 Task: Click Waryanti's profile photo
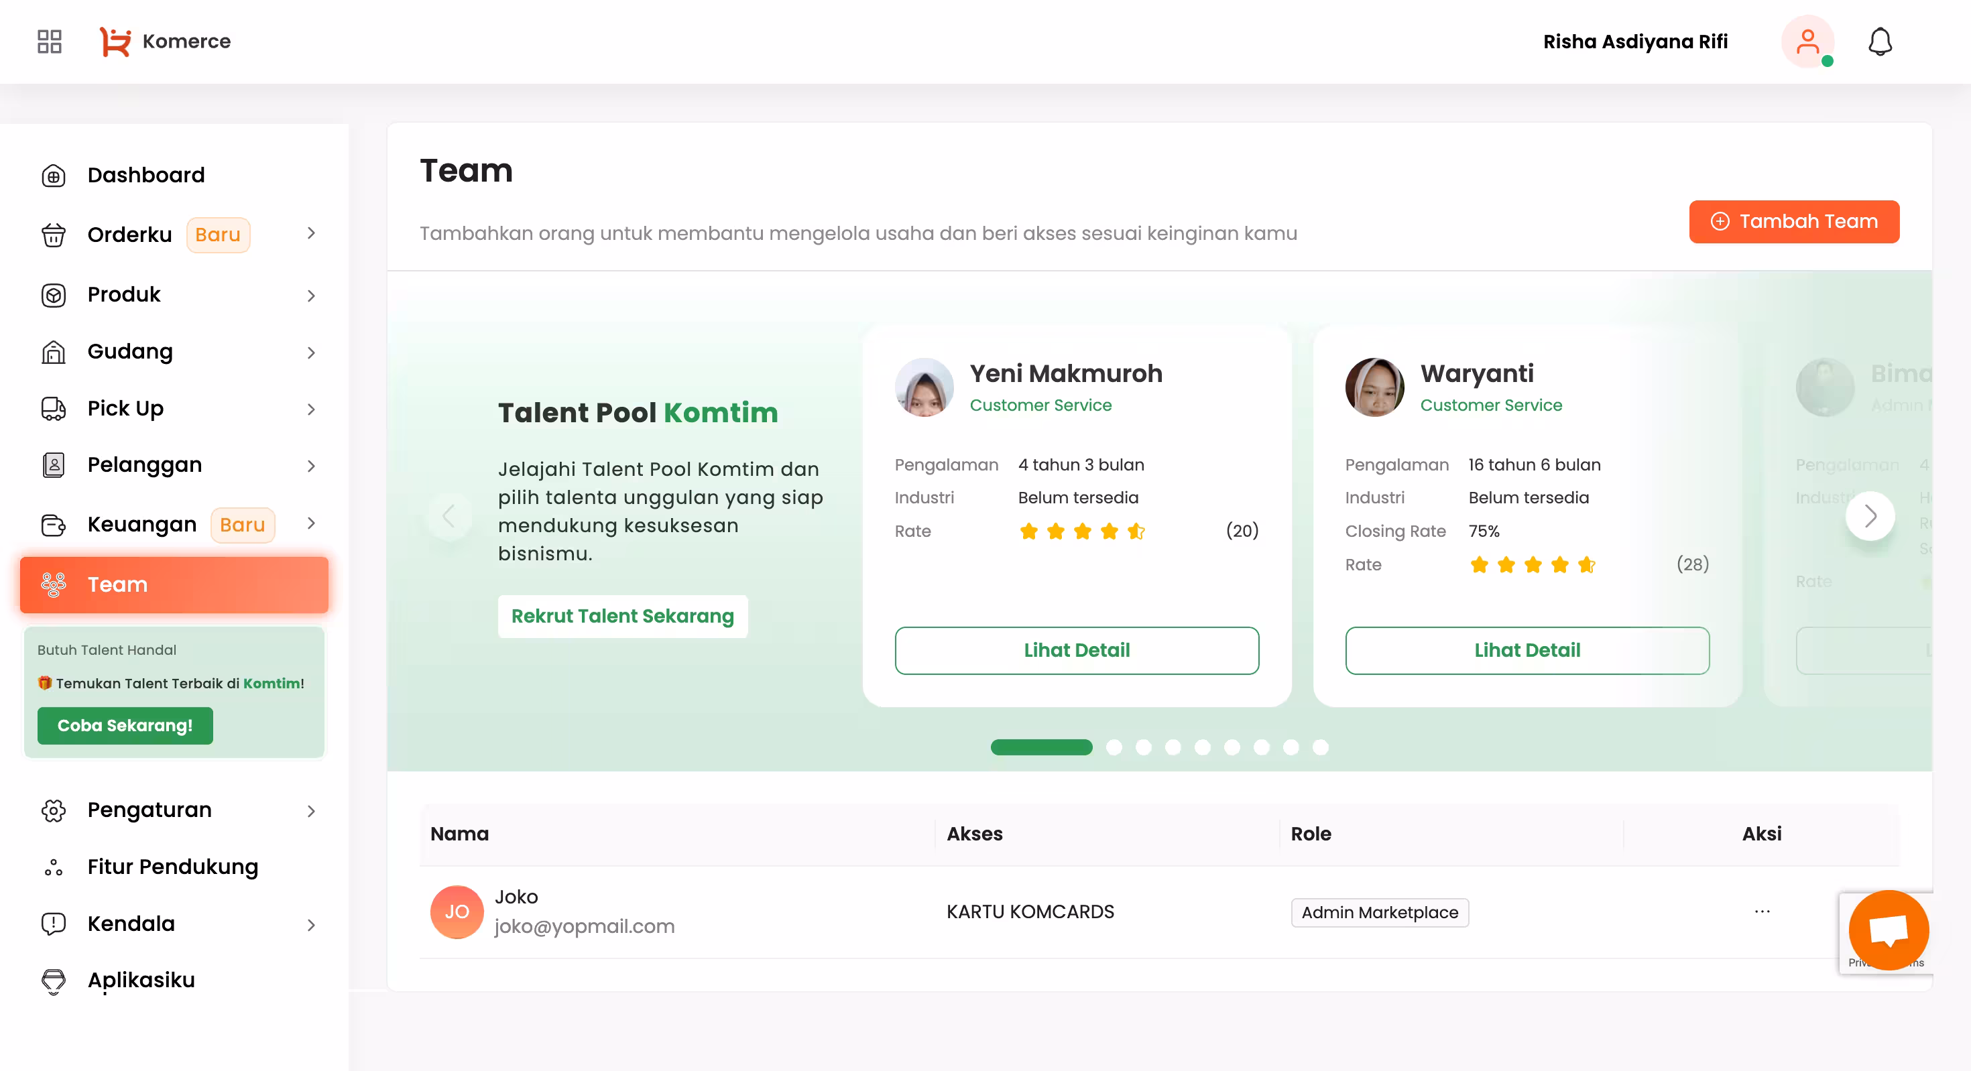(1374, 387)
